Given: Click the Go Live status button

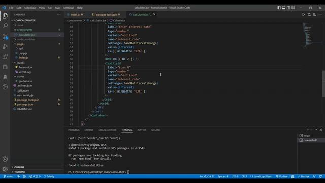Looking at the screenshot, I should [x=282, y=176].
